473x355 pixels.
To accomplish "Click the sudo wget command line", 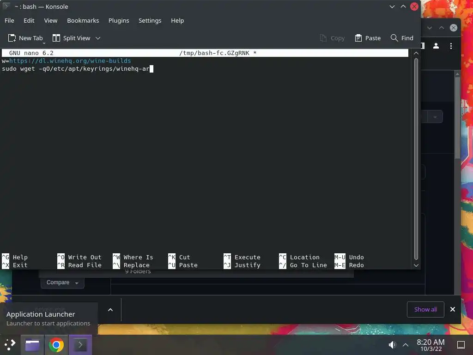I will [x=76, y=68].
